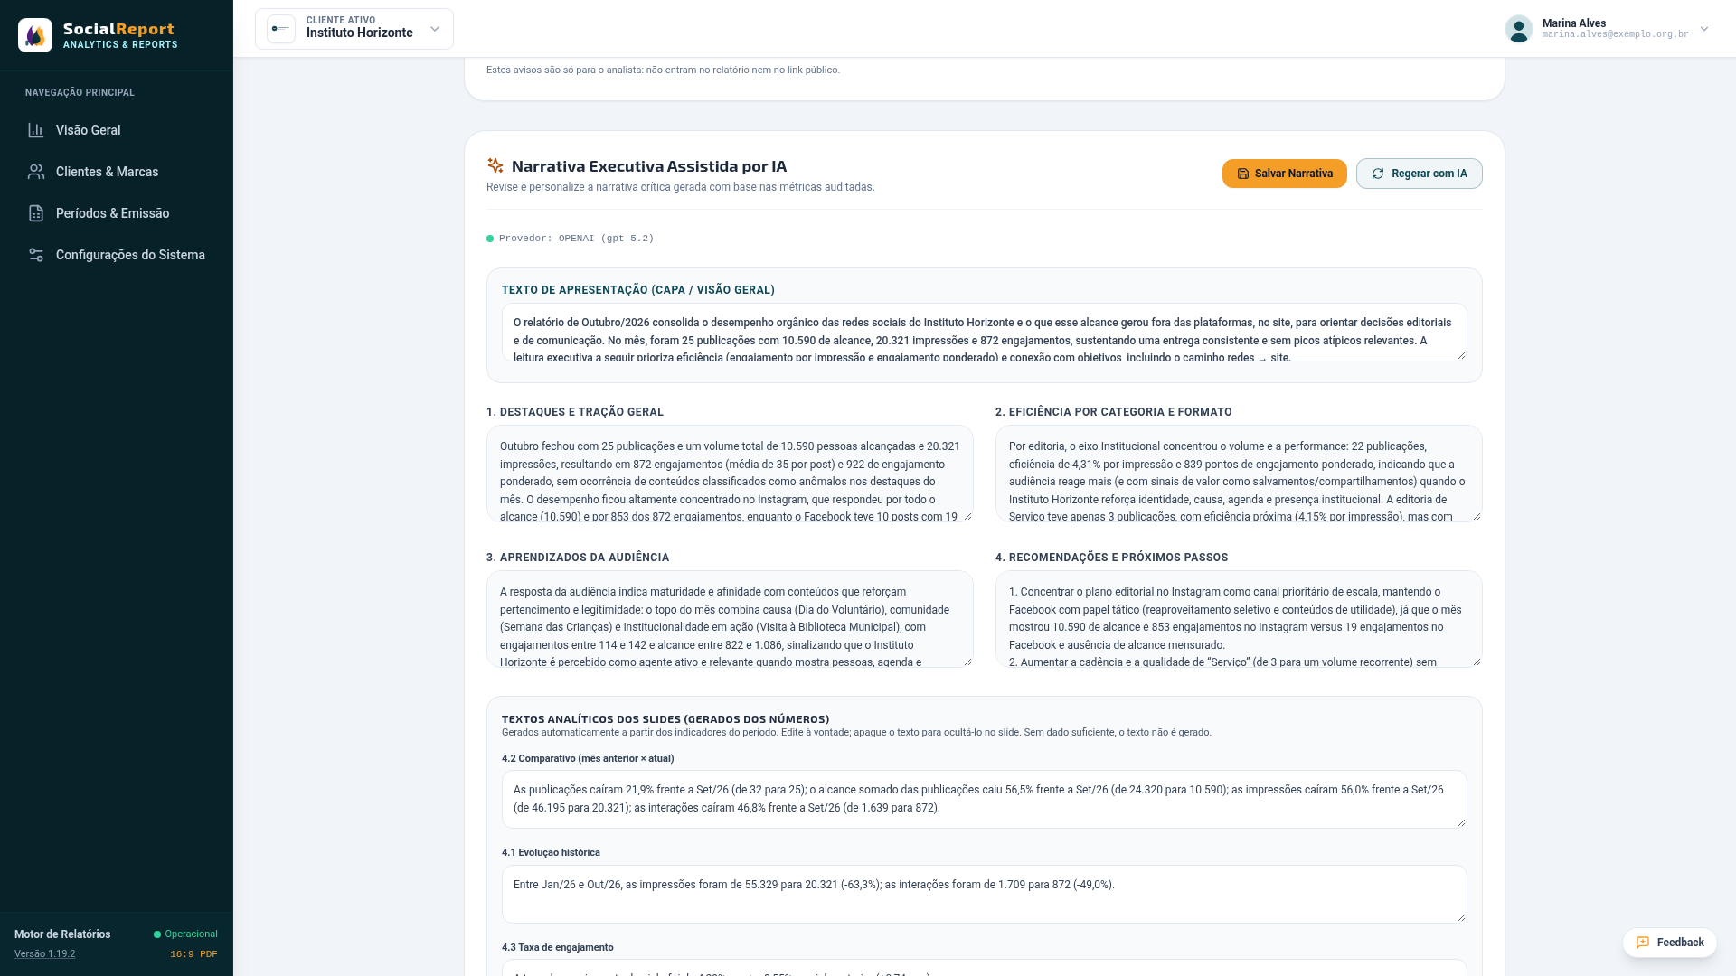
Task: Edit the Eficiência por Categoria e Formato text area
Action: [x=1239, y=474]
